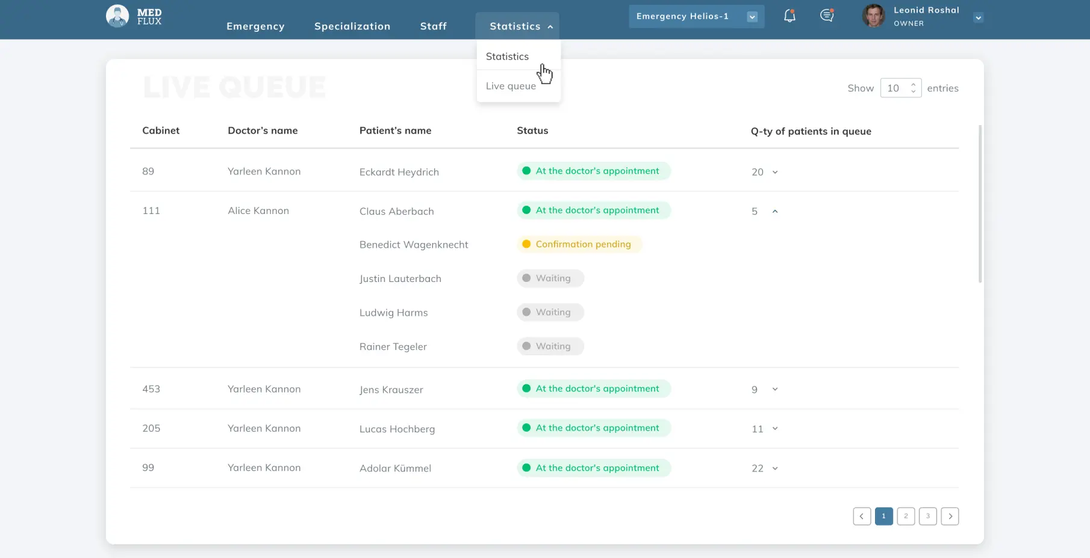Expand queue for cabinet 89
The height and width of the screenshot is (558, 1090).
pyautogui.click(x=775, y=173)
